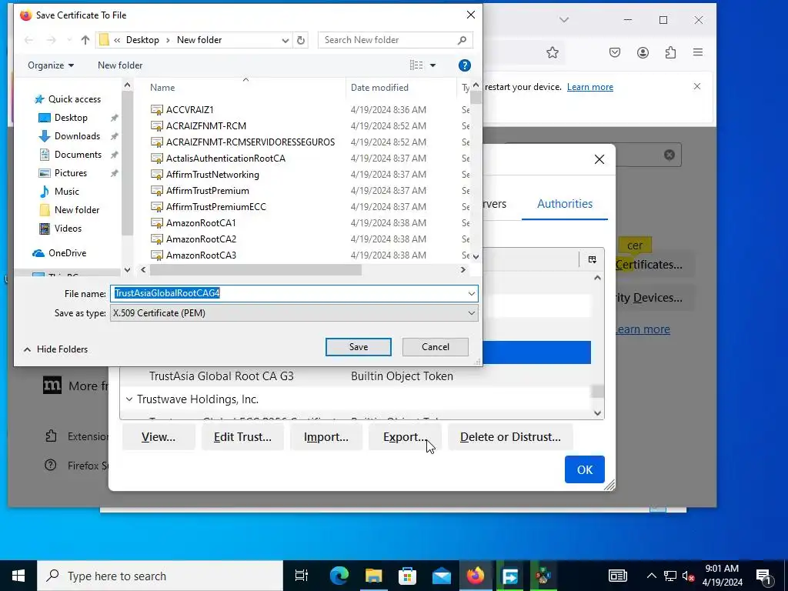Open Music in the navigation pane
The image size is (788, 591).
coord(66,192)
